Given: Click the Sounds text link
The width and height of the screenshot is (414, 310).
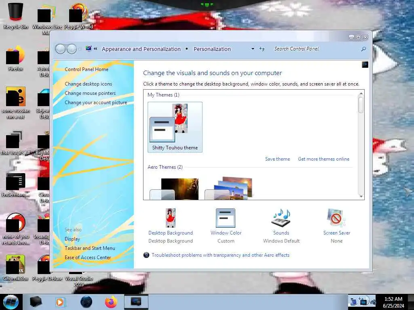Looking at the screenshot, I should point(281,233).
